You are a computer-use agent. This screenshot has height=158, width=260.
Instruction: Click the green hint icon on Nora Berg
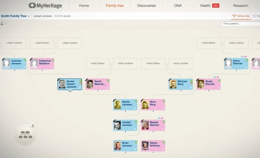[164, 101]
